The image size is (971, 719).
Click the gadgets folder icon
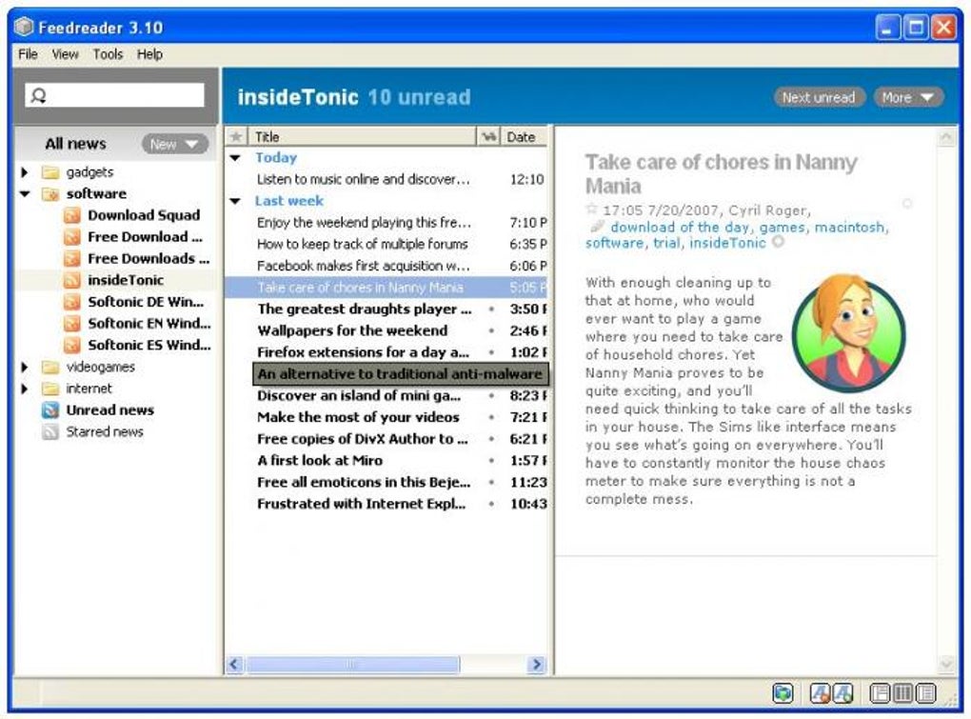click(x=50, y=172)
